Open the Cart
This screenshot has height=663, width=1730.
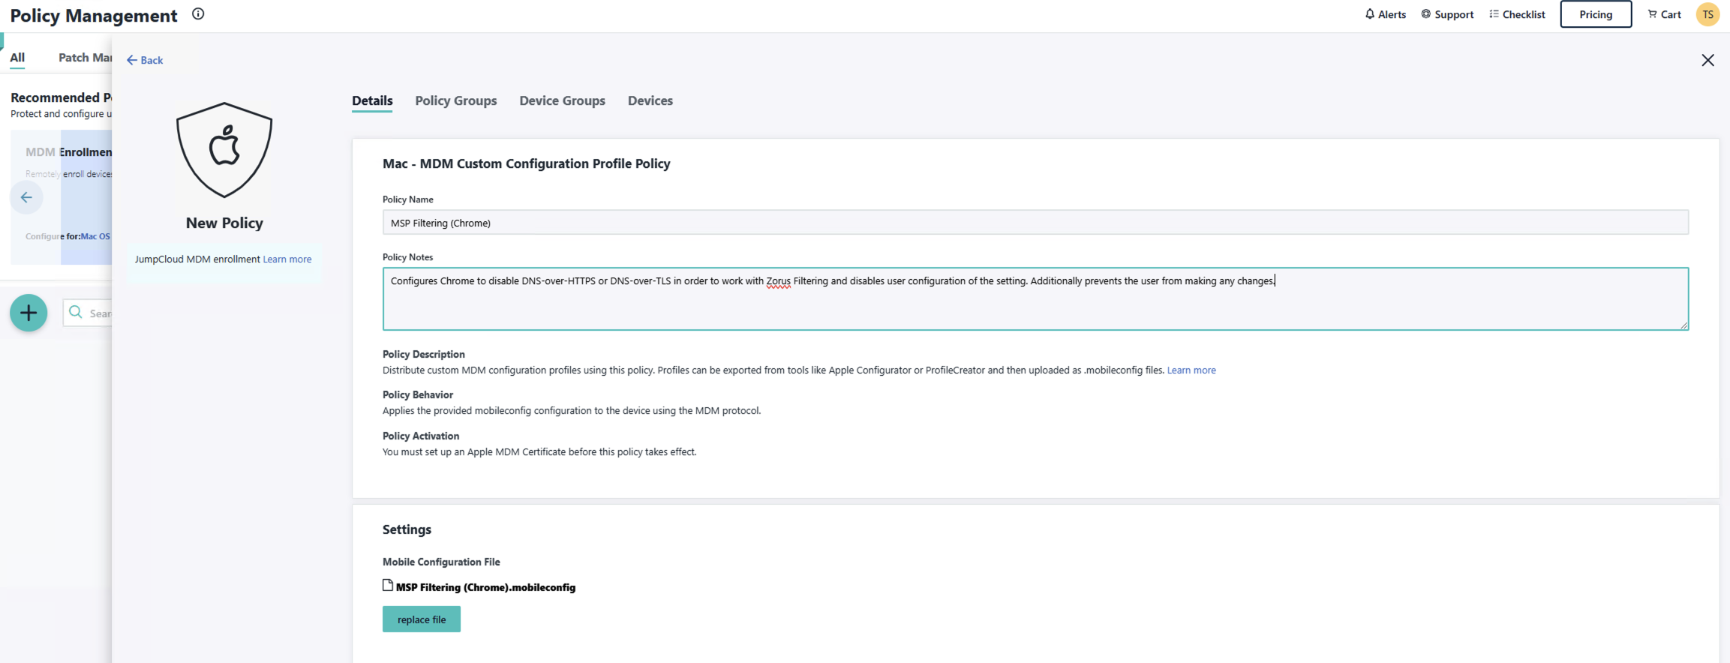[1664, 14]
